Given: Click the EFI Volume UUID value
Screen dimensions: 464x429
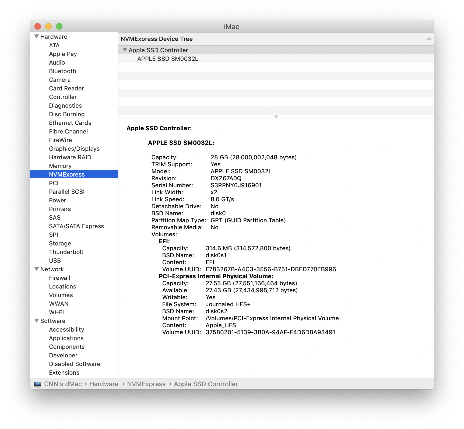Looking at the screenshot, I should click(271, 269).
